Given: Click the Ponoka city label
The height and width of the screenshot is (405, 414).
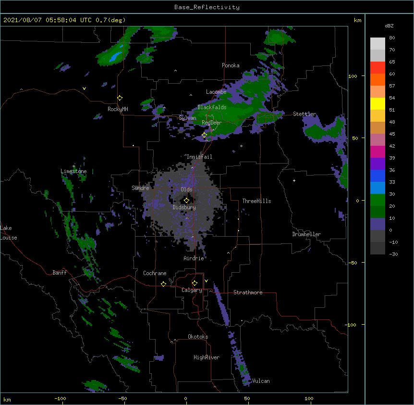Looking at the screenshot, I should [231, 65].
